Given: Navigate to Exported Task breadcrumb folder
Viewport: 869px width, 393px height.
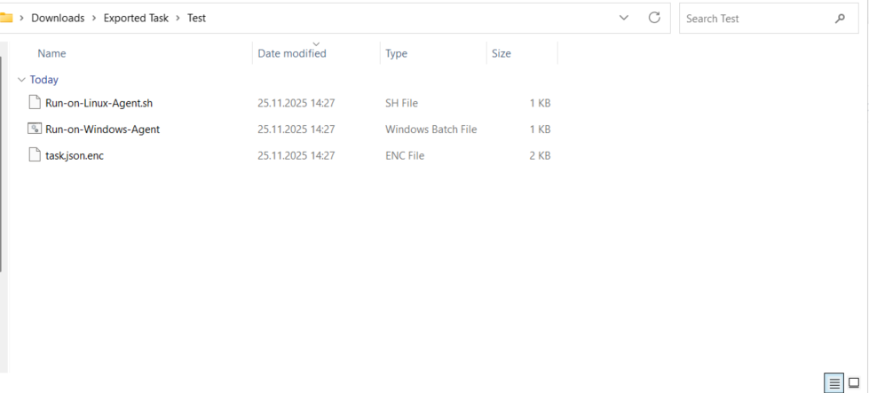Looking at the screenshot, I should (135, 18).
